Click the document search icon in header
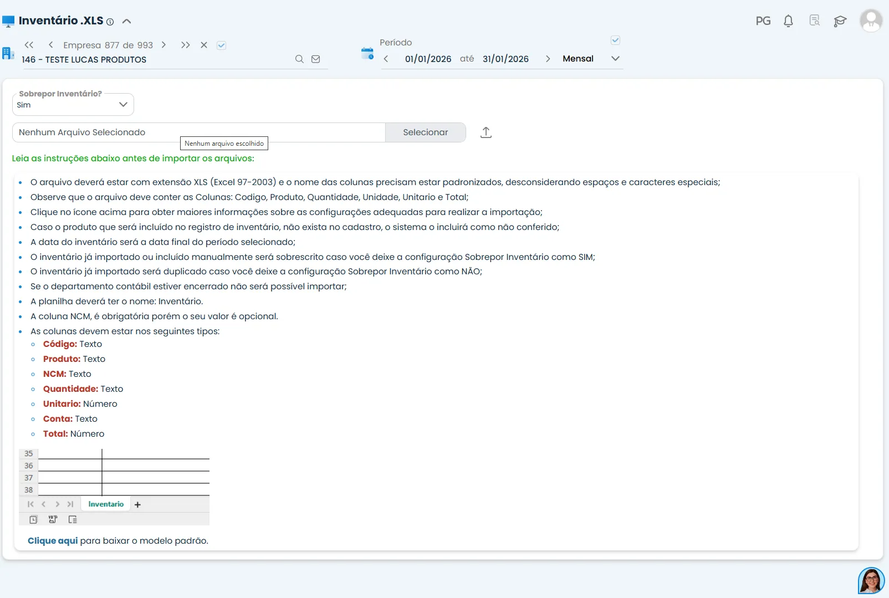This screenshot has height=598, width=889. [814, 21]
